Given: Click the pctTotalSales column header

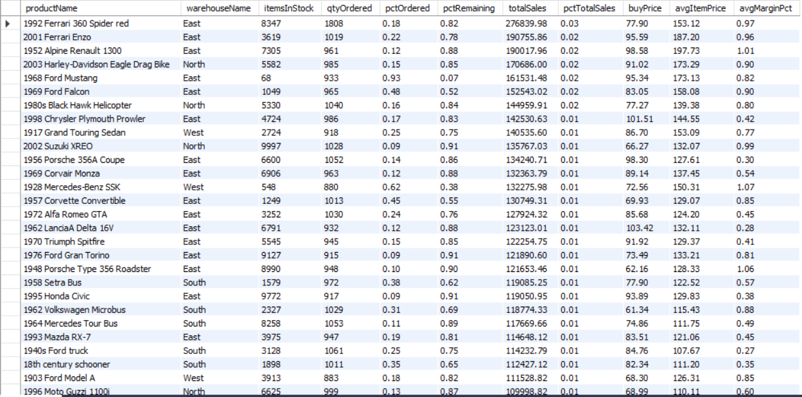Looking at the screenshot, I should click(589, 8).
